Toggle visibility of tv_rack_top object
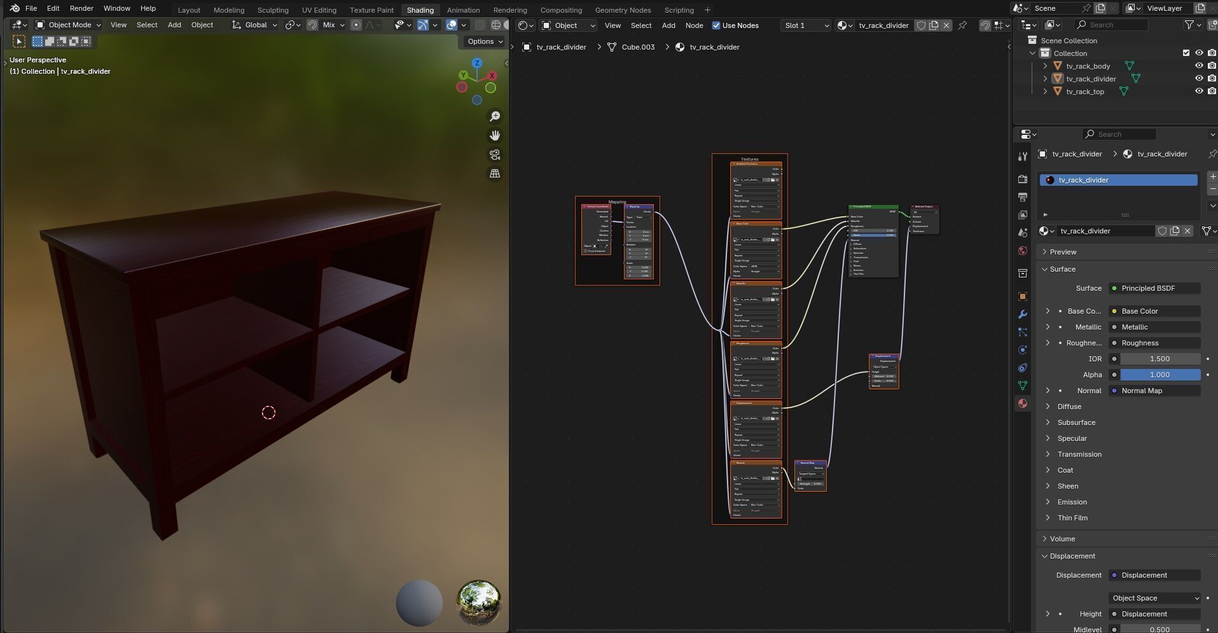The image size is (1218, 633). click(1198, 92)
